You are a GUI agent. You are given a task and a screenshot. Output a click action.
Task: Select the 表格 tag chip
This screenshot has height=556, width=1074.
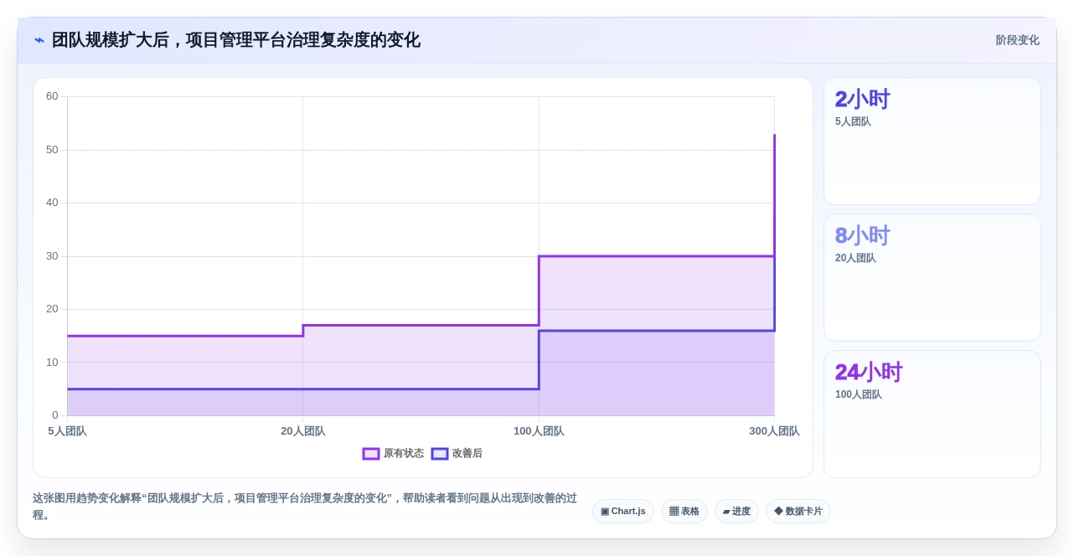pyautogui.click(x=684, y=511)
